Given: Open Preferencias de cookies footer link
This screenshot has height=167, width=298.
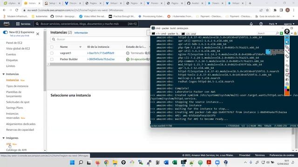Looking at the screenshot, I should (282, 155).
